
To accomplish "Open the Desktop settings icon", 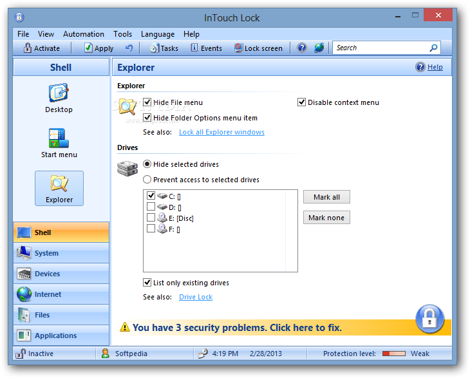I will point(59,99).
